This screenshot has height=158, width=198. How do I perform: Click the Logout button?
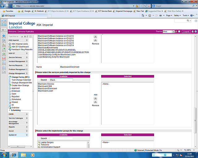[x=186, y=31]
